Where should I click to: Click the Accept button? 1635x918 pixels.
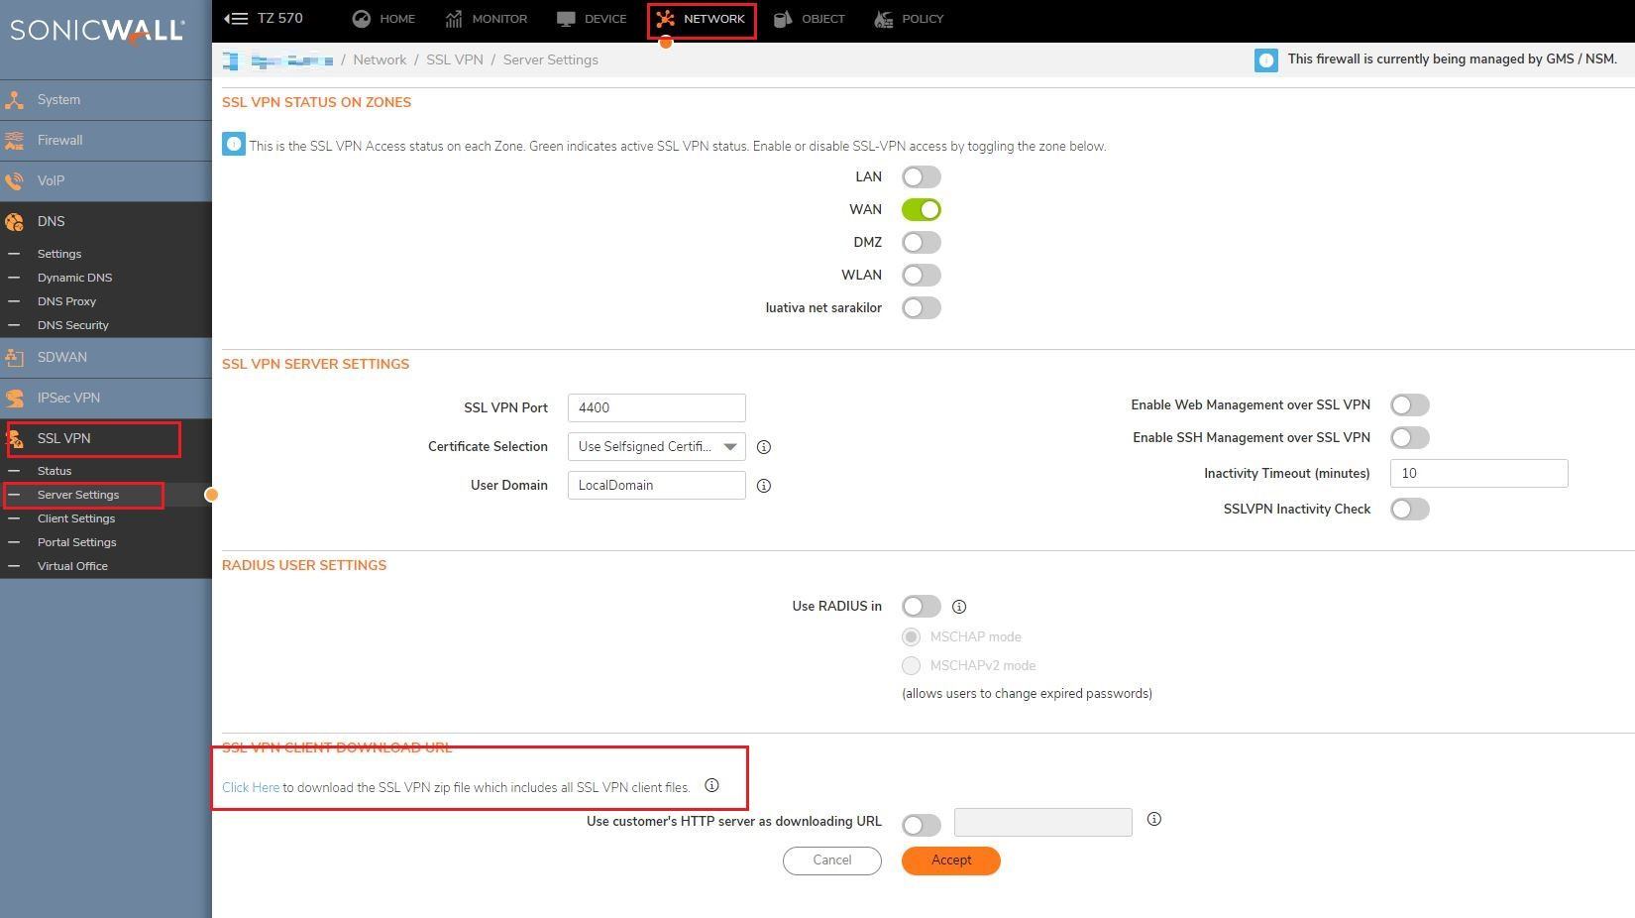(951, 861)
